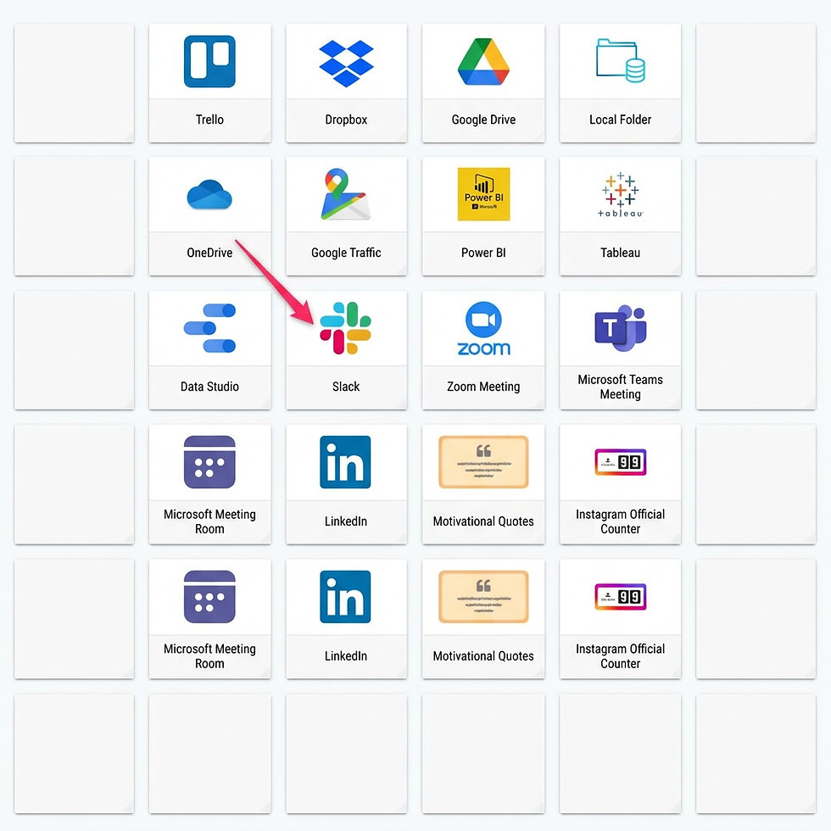The width and height of the screenshot is (831, 831).
Task: Click the 'Trello' label
Action: (209, 120)
